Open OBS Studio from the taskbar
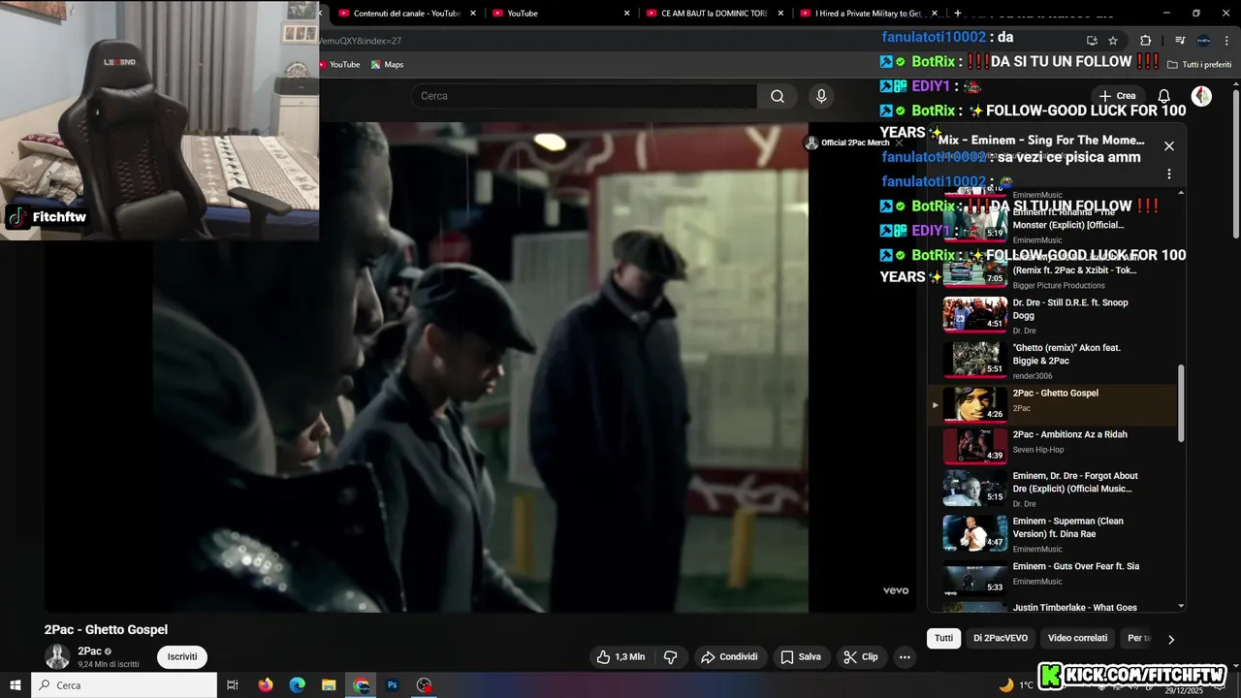Viewport: 1241px width, 698px height. pos(424,684)
